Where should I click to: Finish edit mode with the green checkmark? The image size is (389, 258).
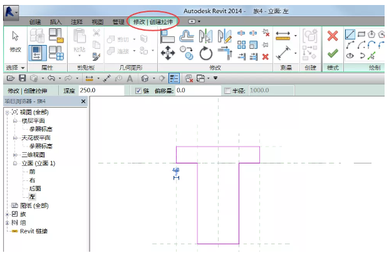333,53
